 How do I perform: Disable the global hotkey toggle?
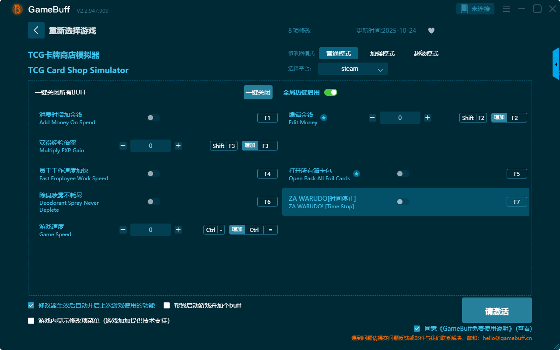point(331,92)
